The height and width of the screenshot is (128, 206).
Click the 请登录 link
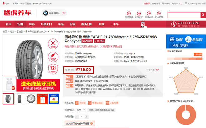pyautogui.click(x=147, y=3)
